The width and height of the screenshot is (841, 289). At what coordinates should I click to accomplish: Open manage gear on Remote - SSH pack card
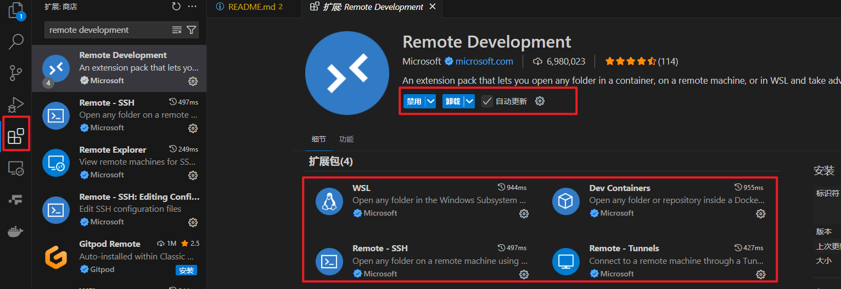click(x=524, y=274)
